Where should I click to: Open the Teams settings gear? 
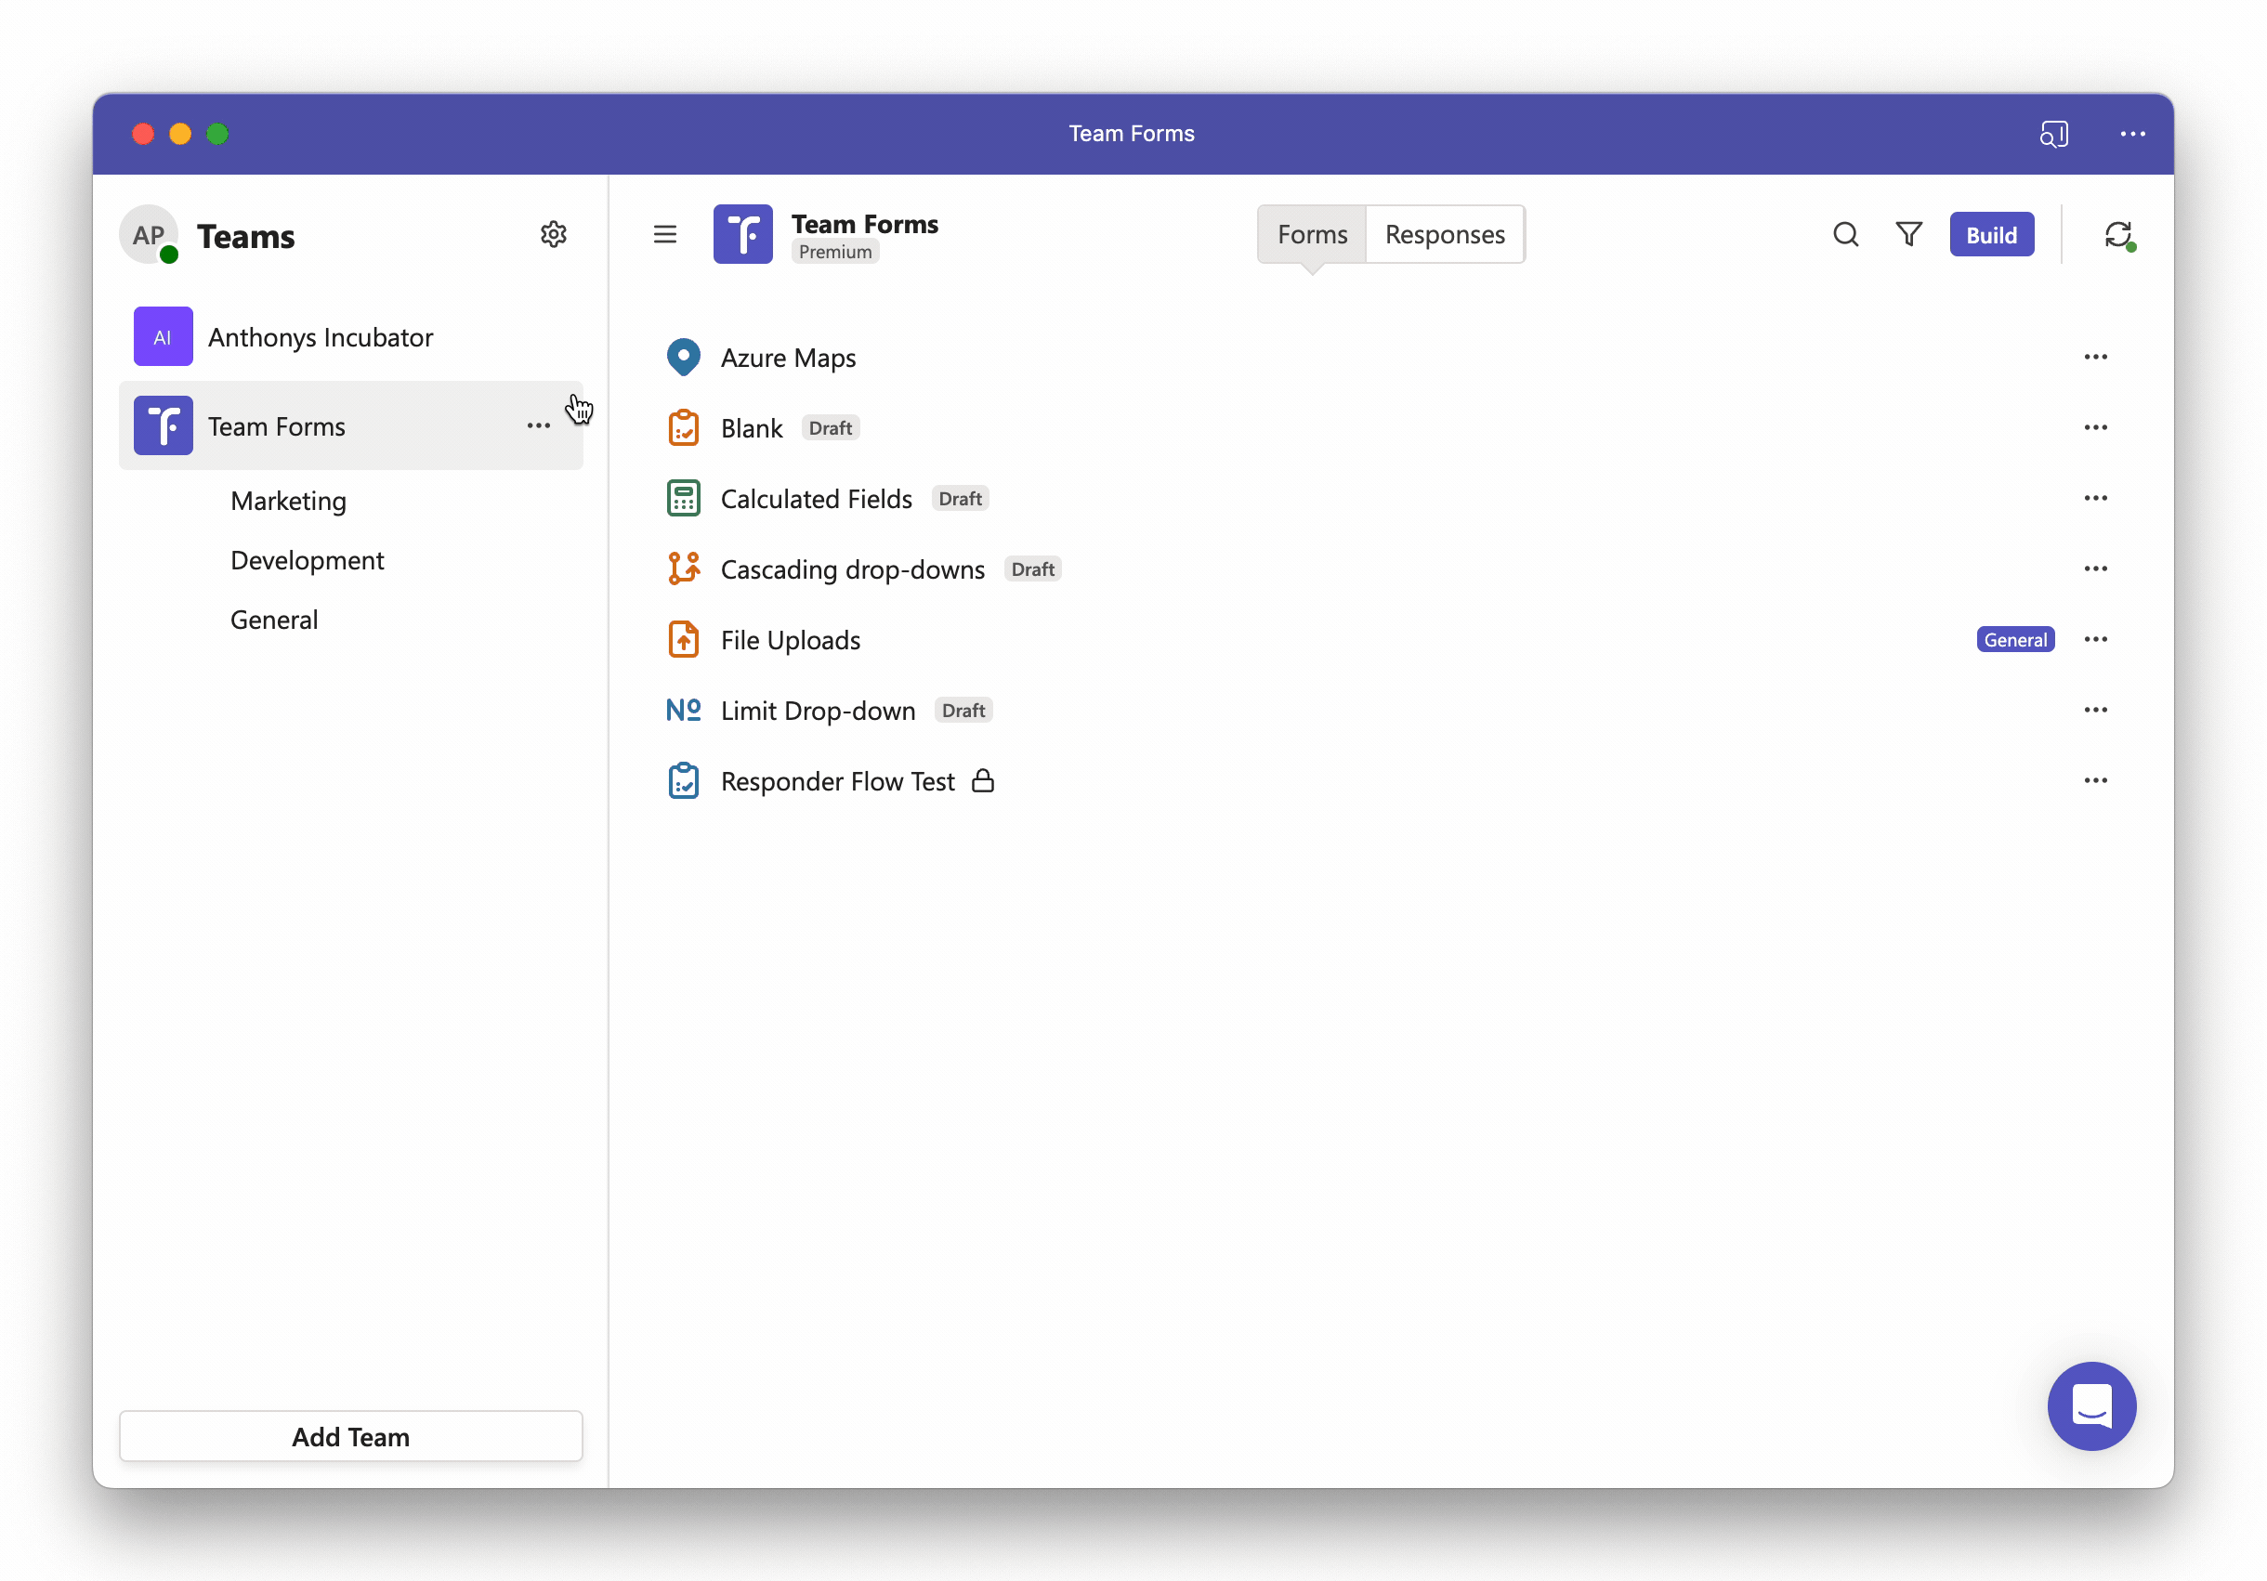click(x=554, y=234)
